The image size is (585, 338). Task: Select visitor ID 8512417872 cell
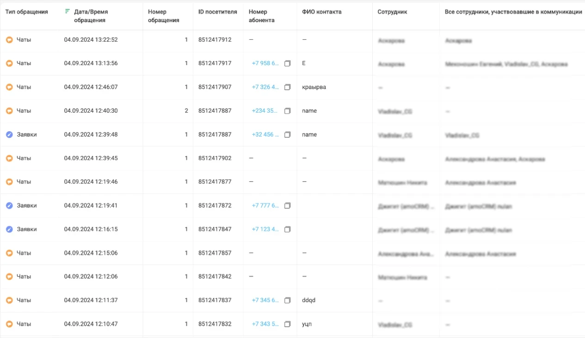click(x=215, y=205)
